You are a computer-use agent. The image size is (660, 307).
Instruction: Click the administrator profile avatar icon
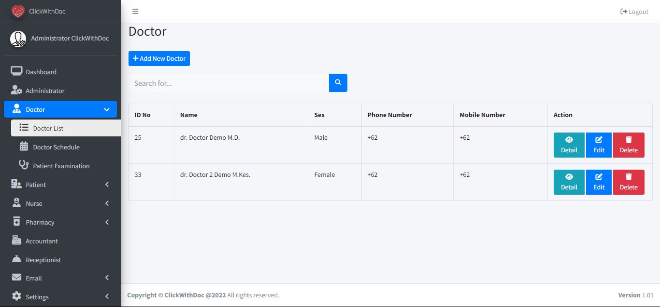pyautogui.click(x=18, y=39)
